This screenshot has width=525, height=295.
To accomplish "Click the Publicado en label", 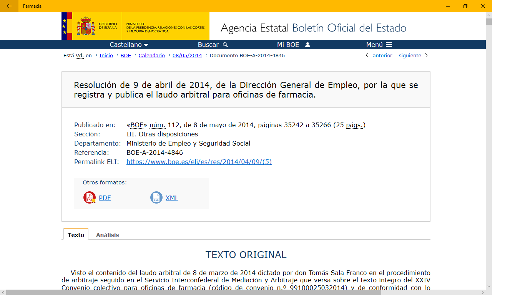I will click(x=95, y=125).
